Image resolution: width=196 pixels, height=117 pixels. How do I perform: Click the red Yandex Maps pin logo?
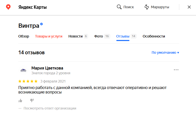(x=8, y=7)
